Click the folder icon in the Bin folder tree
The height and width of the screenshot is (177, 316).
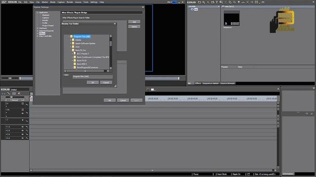(192, 9)
